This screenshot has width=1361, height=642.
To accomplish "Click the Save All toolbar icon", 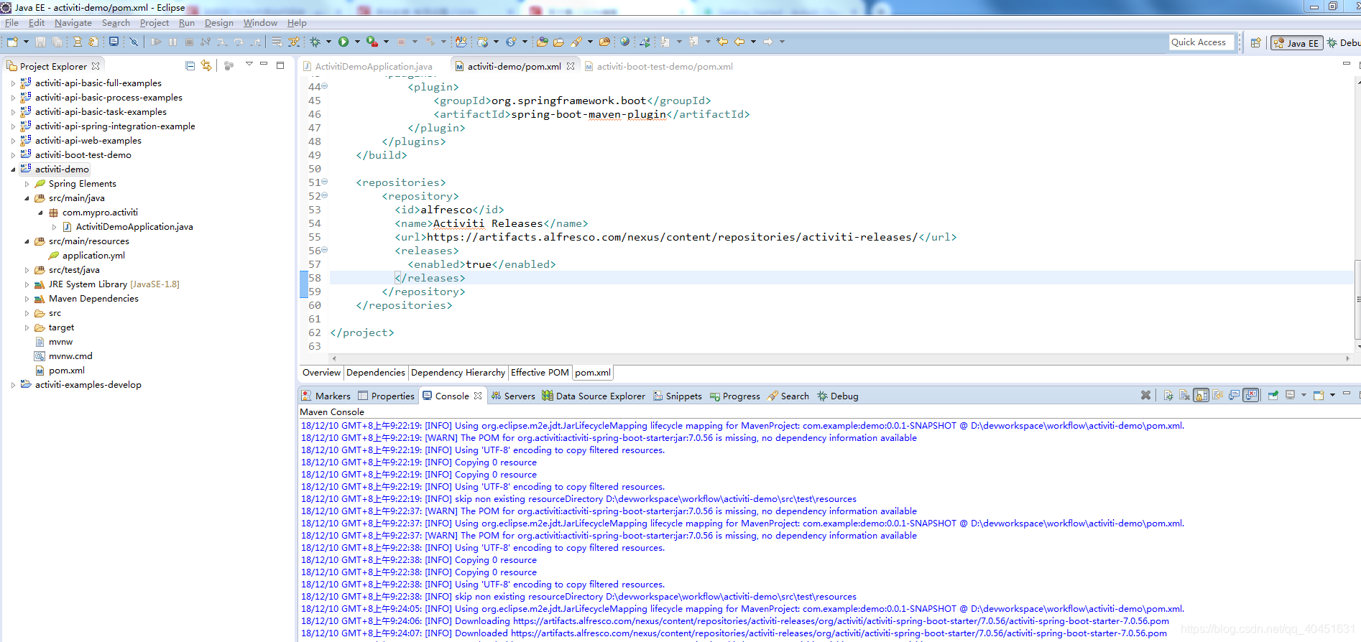I will (56, 42).
